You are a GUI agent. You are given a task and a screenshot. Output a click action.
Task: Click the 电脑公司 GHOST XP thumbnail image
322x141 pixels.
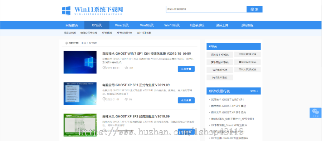pyautogui.click(x=80, y=94)
